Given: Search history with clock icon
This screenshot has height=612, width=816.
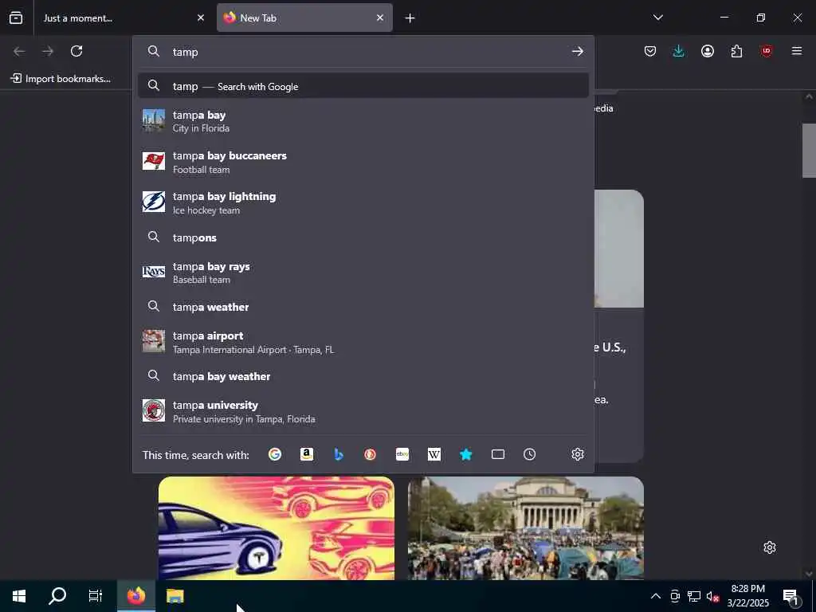Looking at the screenshot, I should (529, 454).
